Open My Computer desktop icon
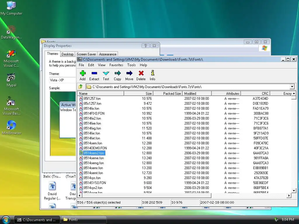This screenshot has width=299, height=224. tap(11, 8)
